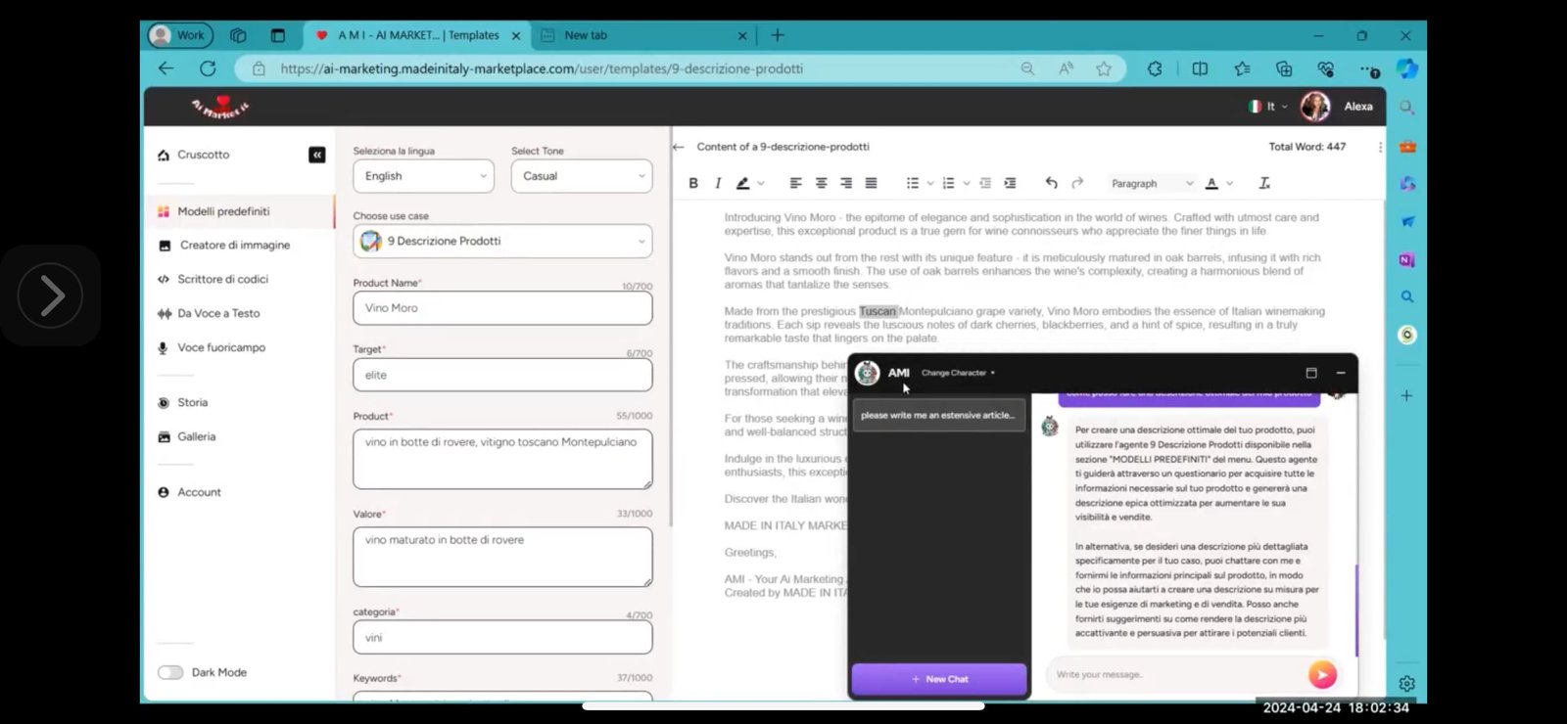Click the Product Name field containing Vino Moro
The width and height of the screenshot is (1567, 724).
[502, 308]
